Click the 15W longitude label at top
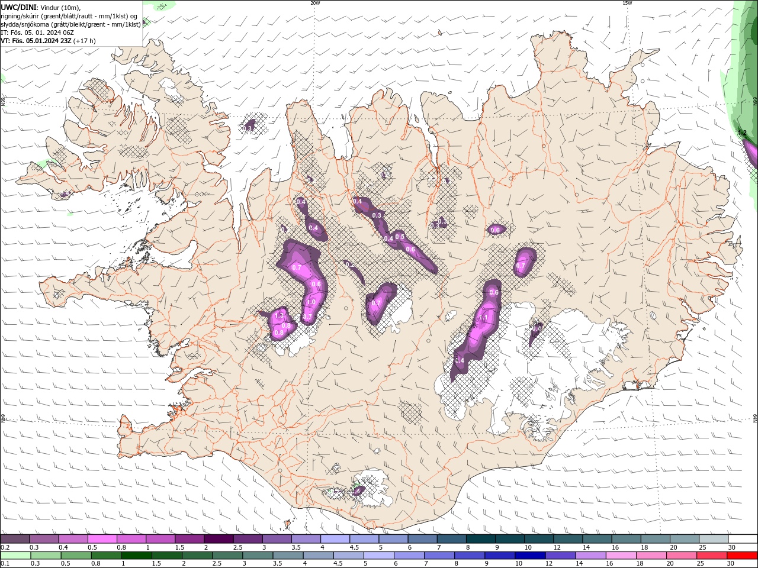Screen dimensions: 758x568 point(627,3)
